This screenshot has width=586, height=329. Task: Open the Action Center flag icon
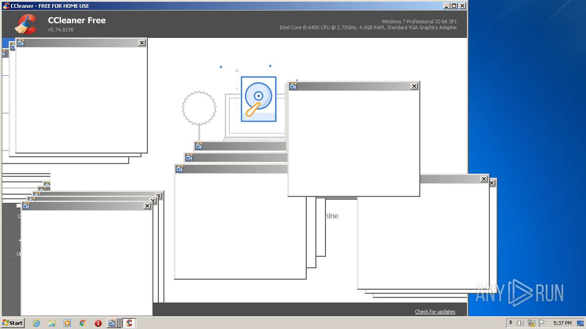(543, 323)
